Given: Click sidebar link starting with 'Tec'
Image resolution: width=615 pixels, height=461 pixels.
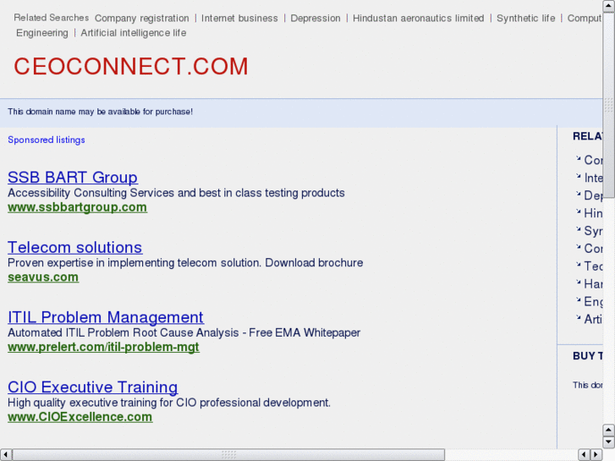Looking at the screenshot, I should tap(593, 266).
